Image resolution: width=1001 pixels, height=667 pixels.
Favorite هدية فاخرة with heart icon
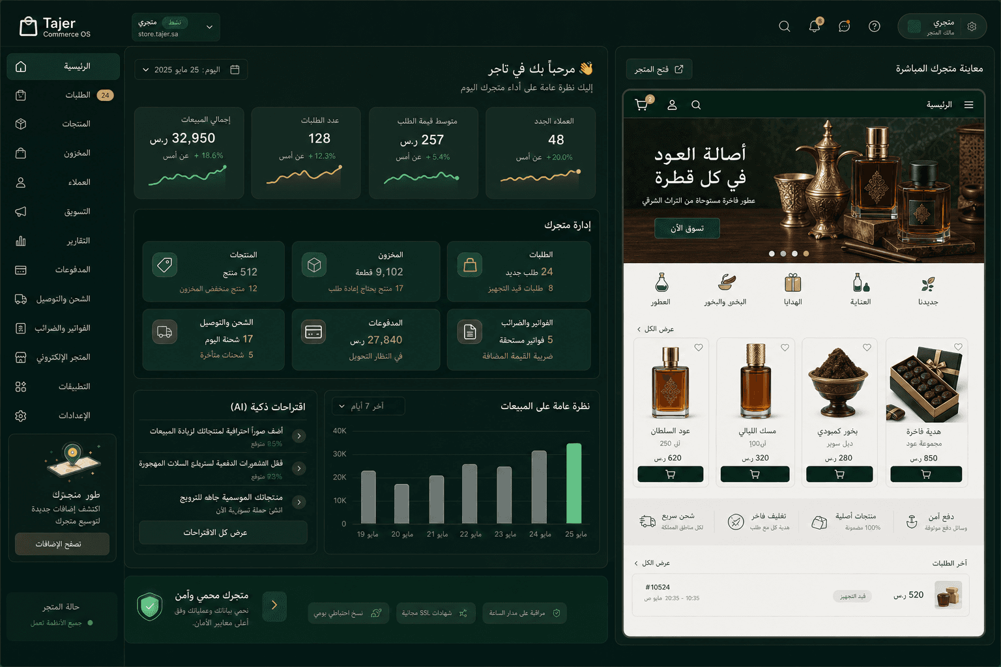pyautogui.click(x=958, y=347)
